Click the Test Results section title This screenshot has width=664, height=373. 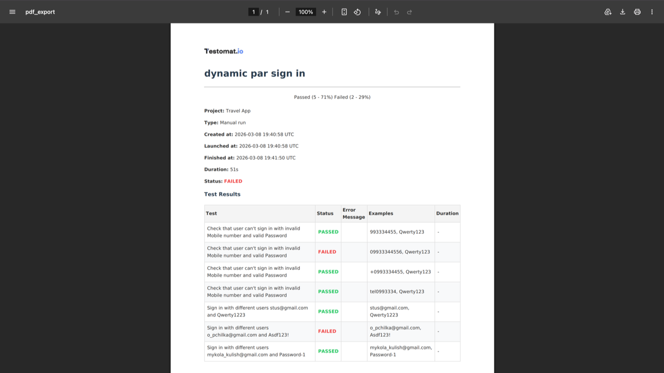coord(222,194)
